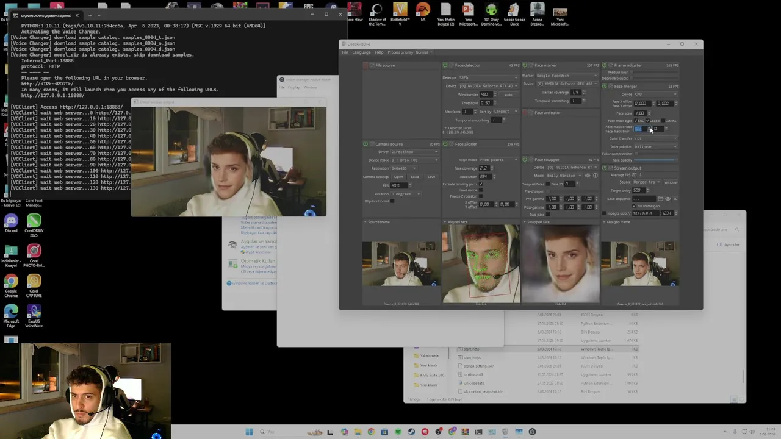Open DeepFaceLive Language menu
The height and width of the screenshot is (439, 781).
tap(361, 52)
